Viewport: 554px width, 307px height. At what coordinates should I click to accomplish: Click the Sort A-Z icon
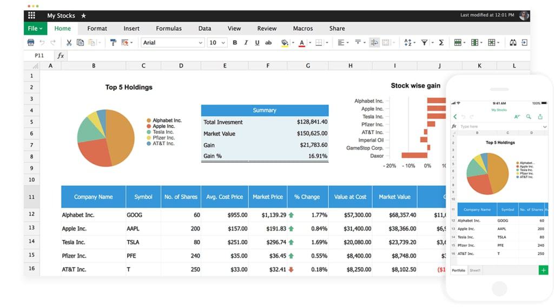pos(408,43)
